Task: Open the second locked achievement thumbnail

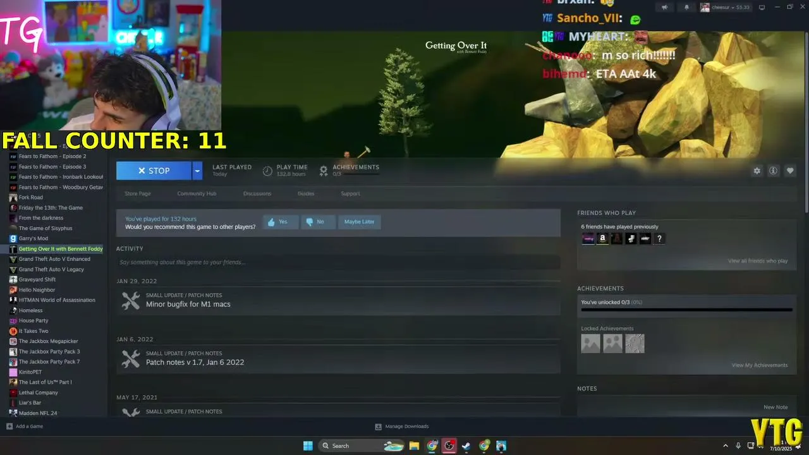Action: click(612, 344)
